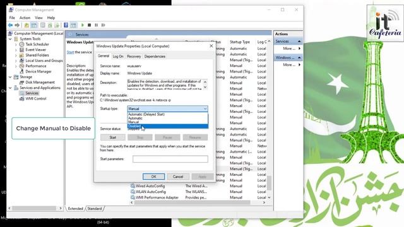Image resolution: width=404 pixels, height=227 pixels.
Task: Click the Up One Level folder icon
Action: click(x=27, y=25)
